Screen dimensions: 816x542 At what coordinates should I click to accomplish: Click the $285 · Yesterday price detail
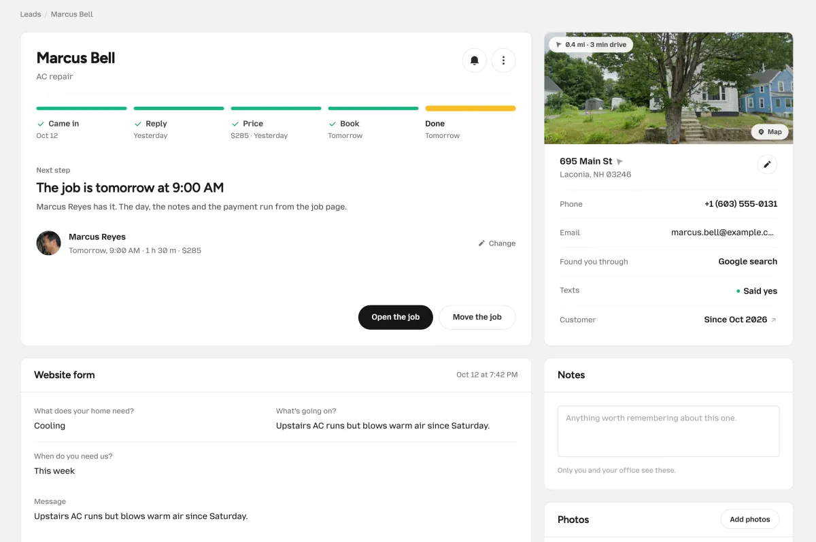259,136
